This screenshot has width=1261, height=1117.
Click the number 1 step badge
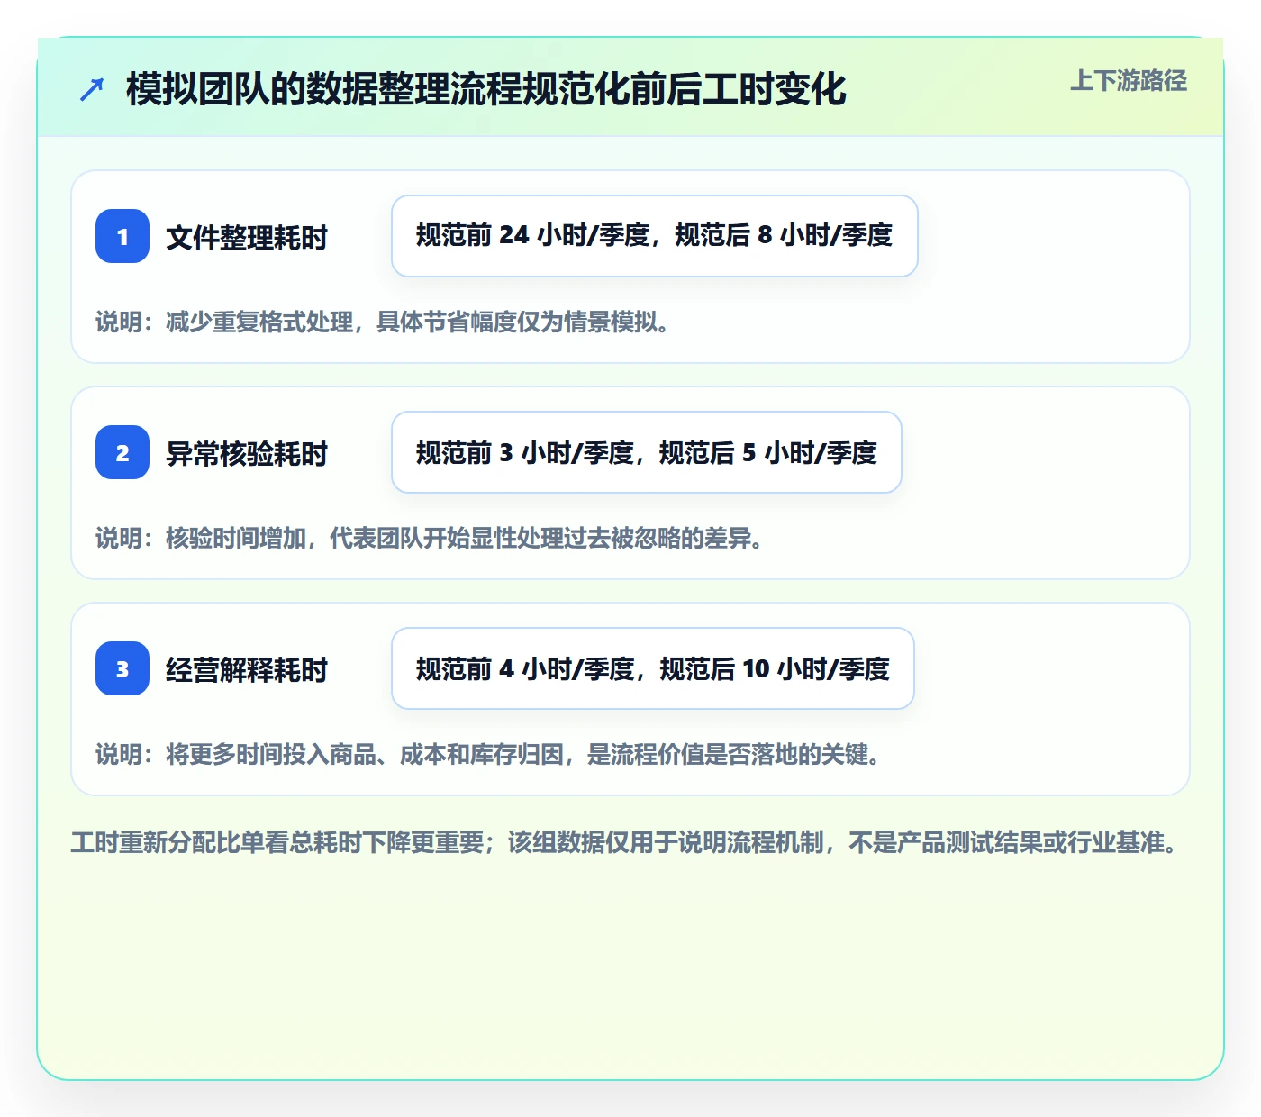click(x=122, y=236)
